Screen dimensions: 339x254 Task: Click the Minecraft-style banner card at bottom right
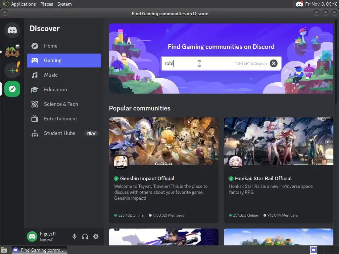pyautogui.click(x=278, y=237)
